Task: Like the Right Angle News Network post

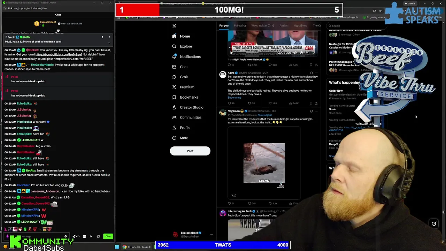Action: point(270,65)
